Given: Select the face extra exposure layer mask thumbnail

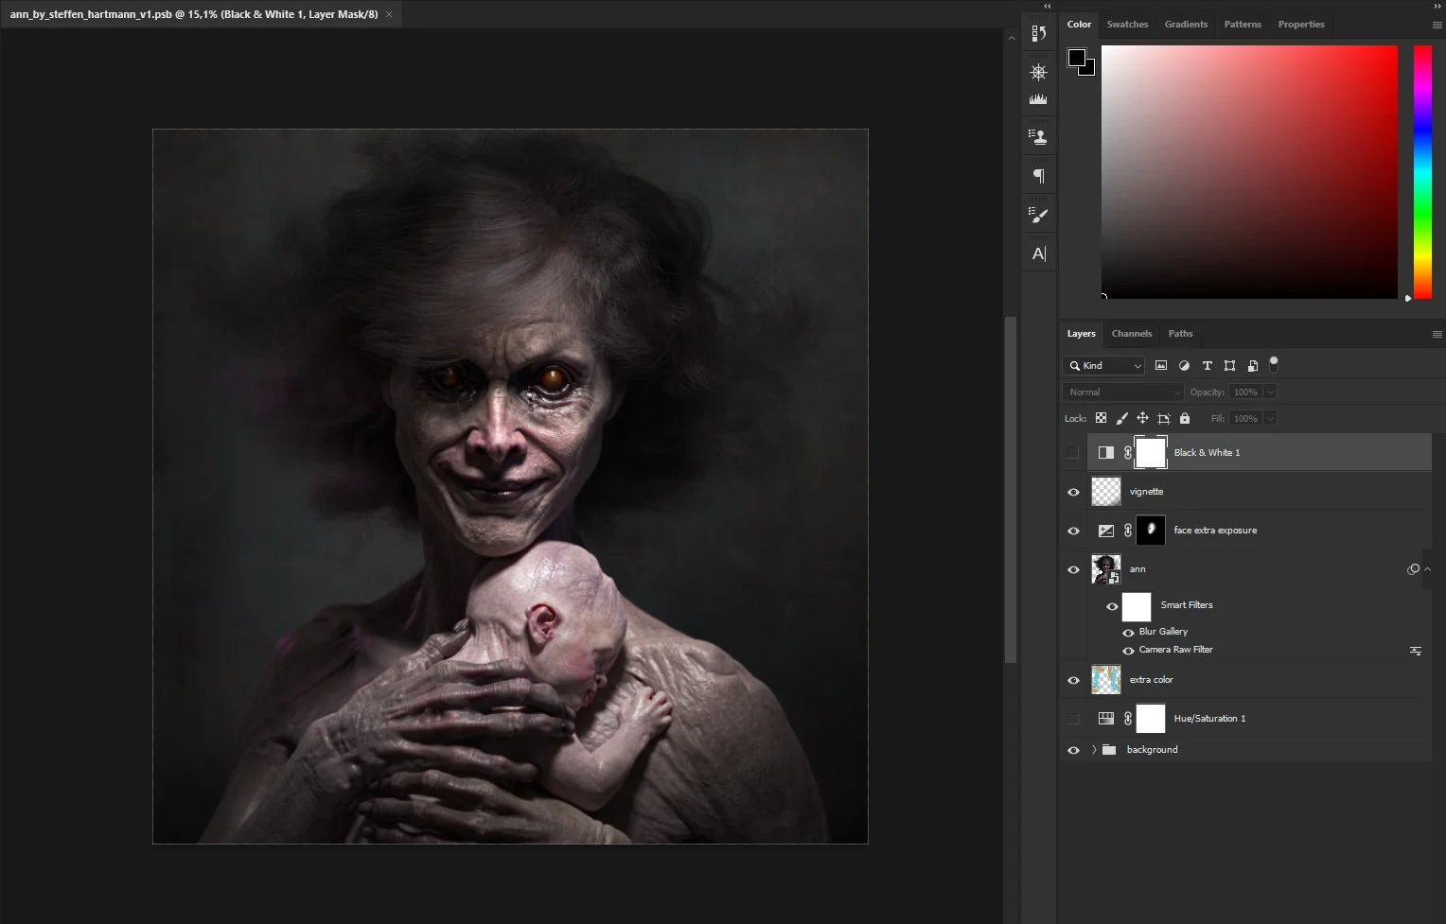Looking at the screenshot, I should click(1150, 531).
